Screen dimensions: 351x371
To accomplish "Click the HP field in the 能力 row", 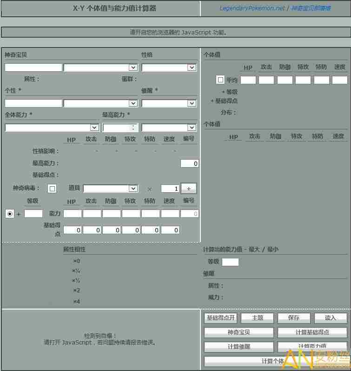I will click(73, 213).
